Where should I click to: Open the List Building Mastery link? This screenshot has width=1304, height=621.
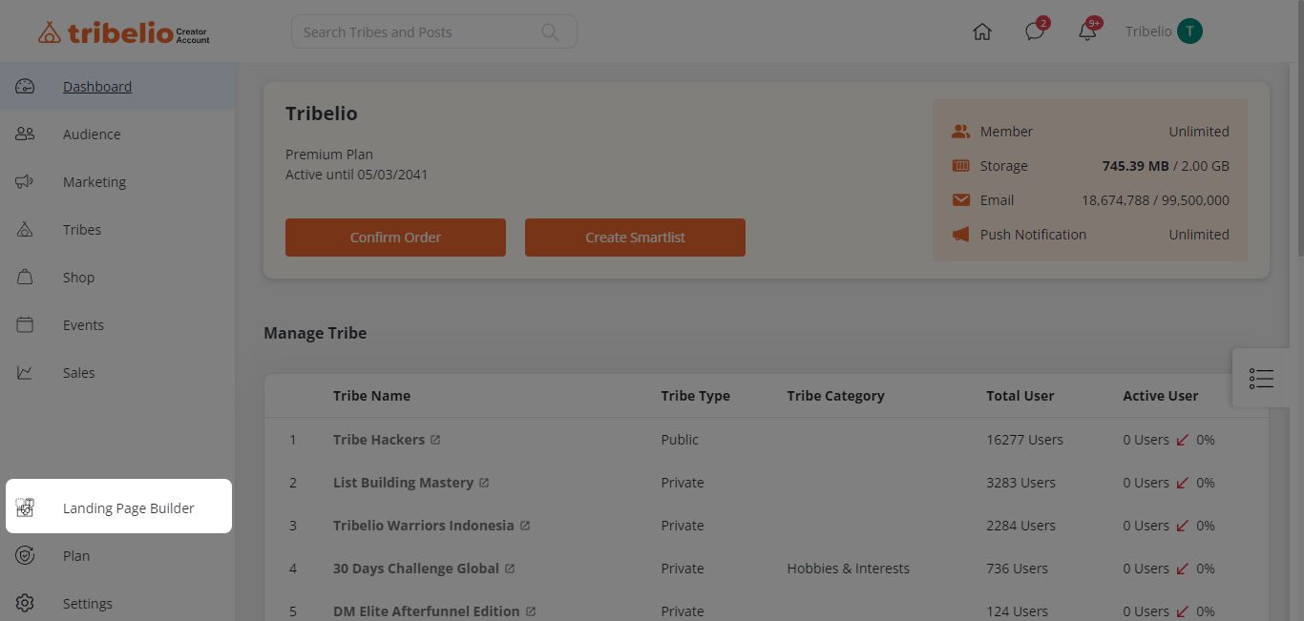[403, 483]
